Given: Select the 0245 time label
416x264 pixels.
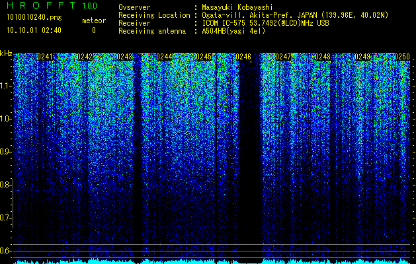Looking at the screenshot, I should (204, 57).
